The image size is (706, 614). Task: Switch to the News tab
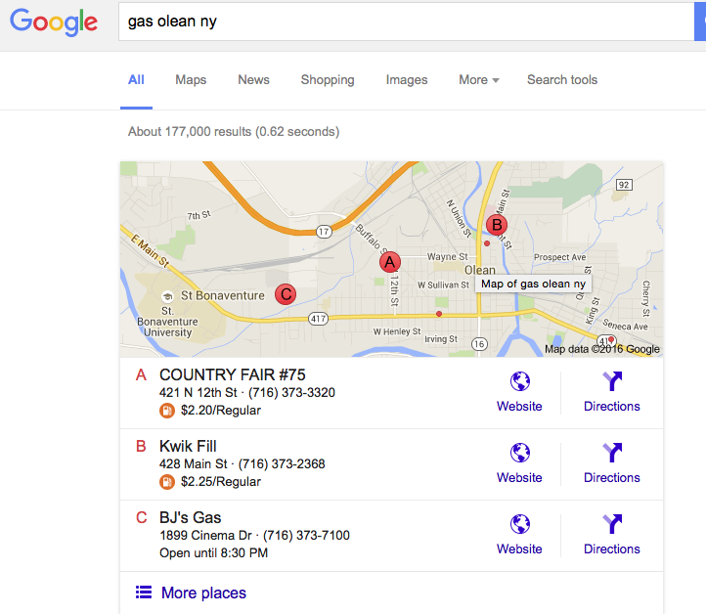point(253,79)
